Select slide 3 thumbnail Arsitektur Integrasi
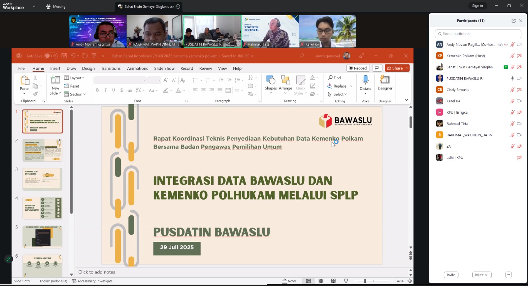The height and width of the screenshot is (286, 528). point(42,179)
